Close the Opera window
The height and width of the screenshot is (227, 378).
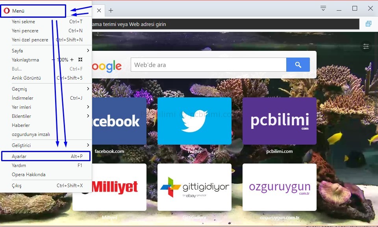coord(371,8)
